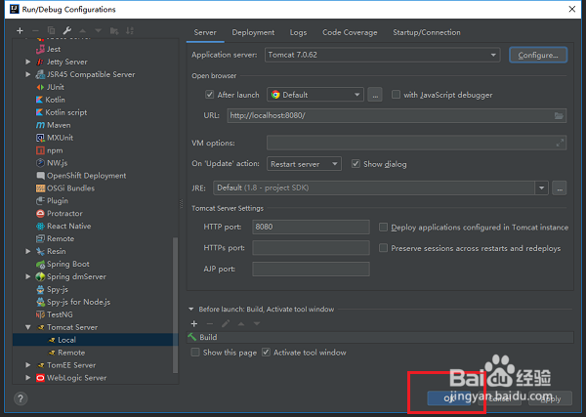Open the Default browser dropdown

point(315,95)
